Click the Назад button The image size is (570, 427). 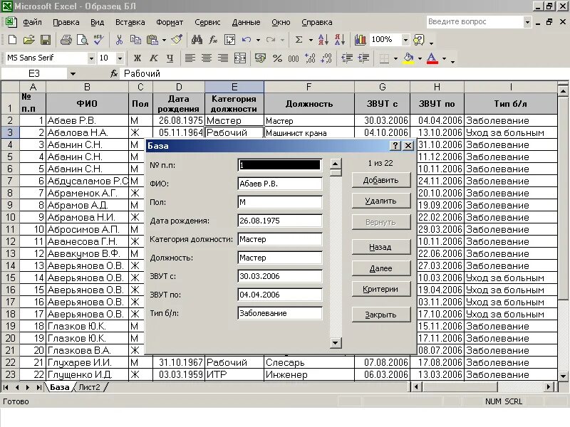(x=381, y=247)
